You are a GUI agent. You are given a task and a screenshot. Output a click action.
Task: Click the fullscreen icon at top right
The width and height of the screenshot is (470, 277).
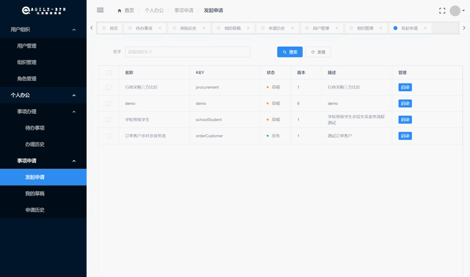[x=442, y=10]
